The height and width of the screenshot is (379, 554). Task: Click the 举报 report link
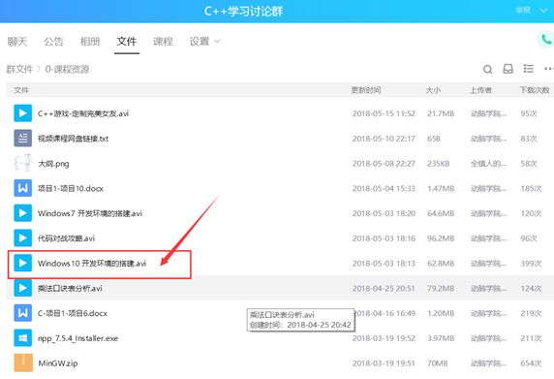coord(523,11)
